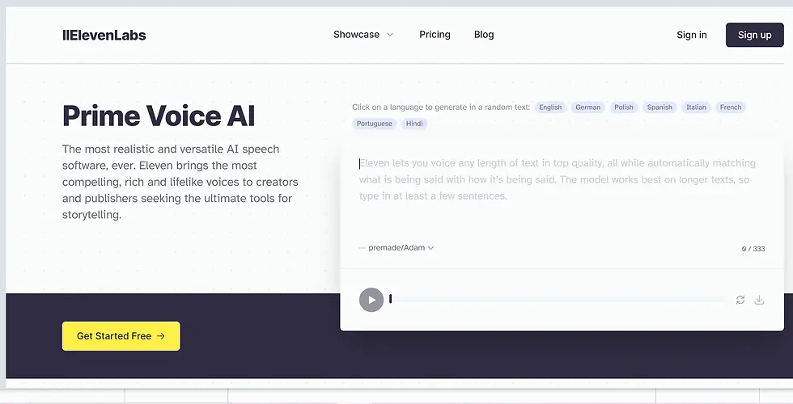Click the audio progress bar
Viewport: 793px width, 404px height.
tap(559, 300)
